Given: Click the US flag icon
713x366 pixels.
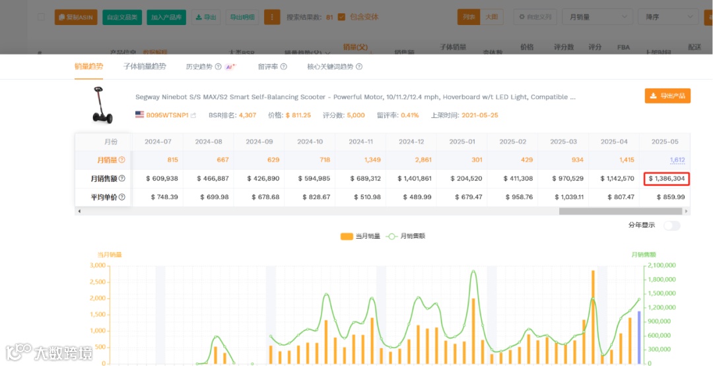Looking at the screenshot, I should pos(139,115).
